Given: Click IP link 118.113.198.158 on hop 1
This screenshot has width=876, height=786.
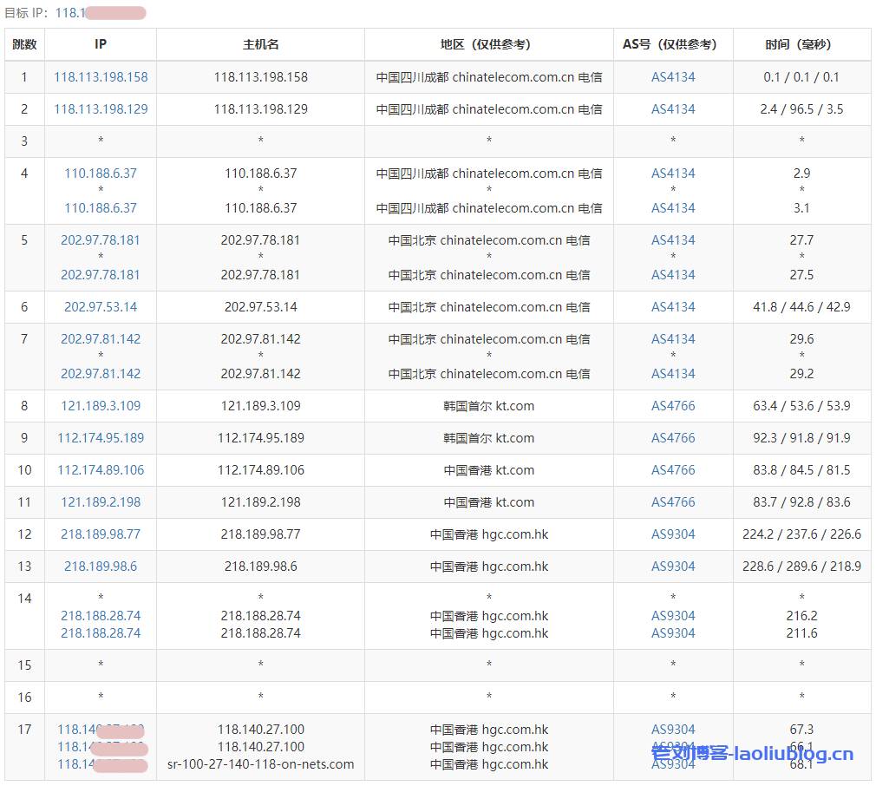Looking at the screenshot, I should pos(101,76).
